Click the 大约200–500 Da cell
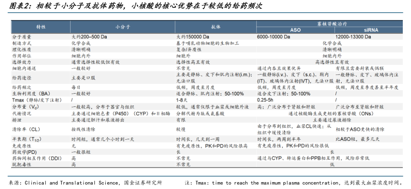This screenshot has height=189, width=411. (x=89, y=37)
